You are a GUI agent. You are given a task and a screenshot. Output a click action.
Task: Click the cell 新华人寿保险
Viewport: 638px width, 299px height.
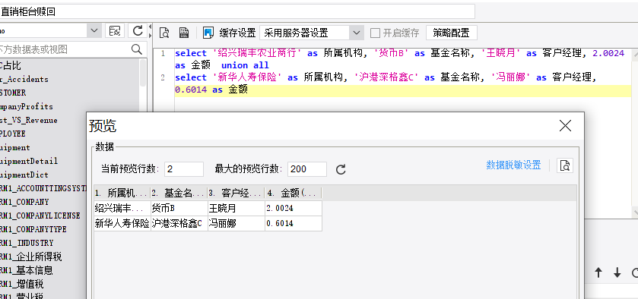click(122, 223)
